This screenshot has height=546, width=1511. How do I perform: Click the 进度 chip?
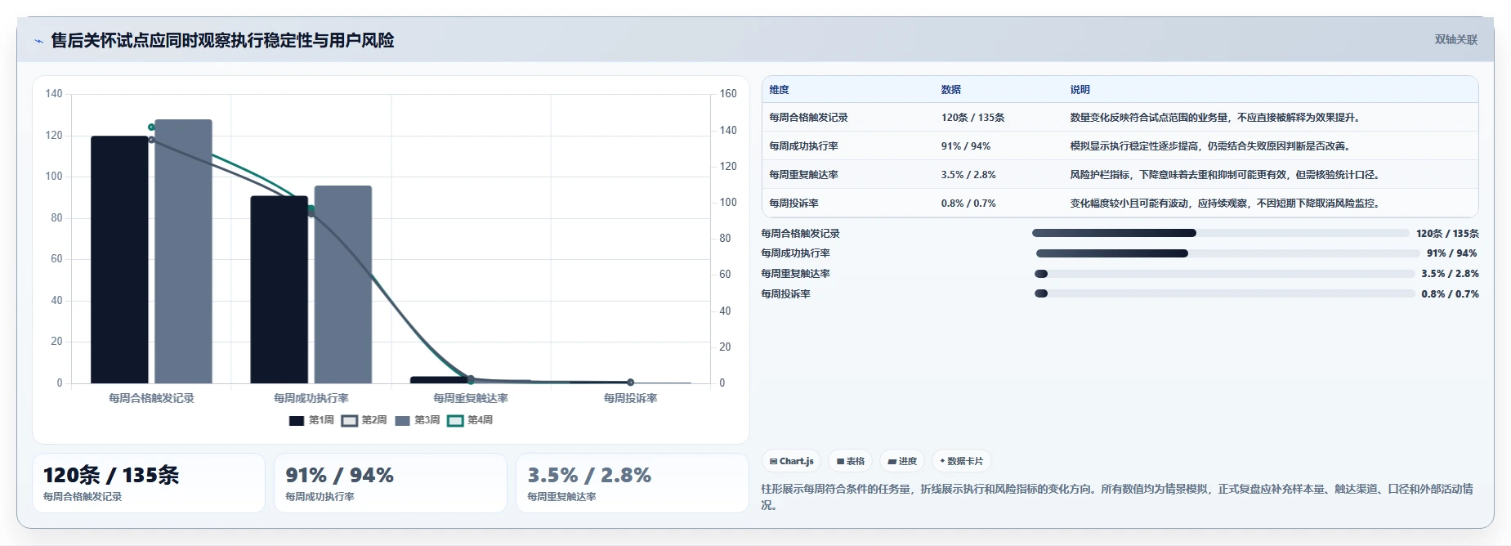(x=902, y=461)
